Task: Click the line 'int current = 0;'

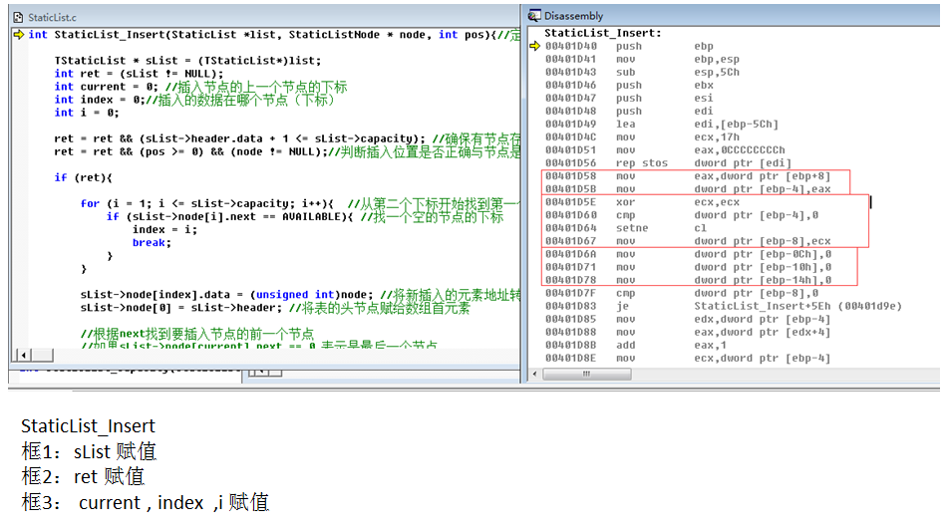Action: [107, 87]
